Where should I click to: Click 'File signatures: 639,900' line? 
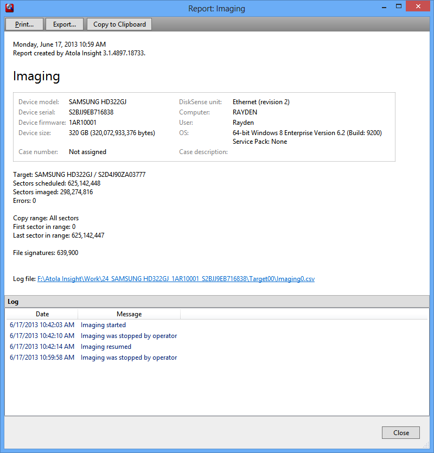[46, 253]
